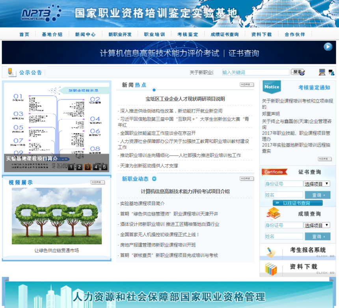
Task: Open 职业培训 navigation item
Action: click(x=155, y=34)
